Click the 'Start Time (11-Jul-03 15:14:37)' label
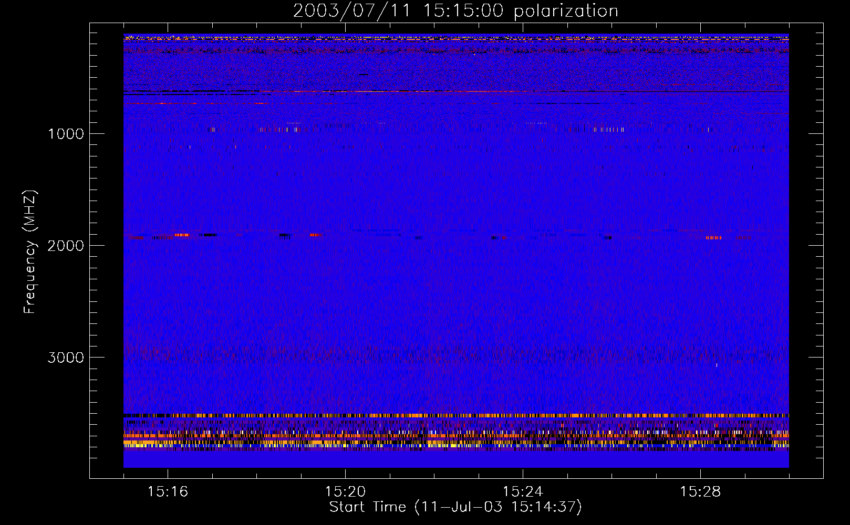Viewport: 850px width, 525px height. [x=455, y=507]
